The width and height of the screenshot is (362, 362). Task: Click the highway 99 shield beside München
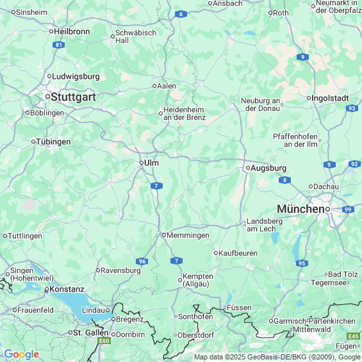click(x=348, y=210)
